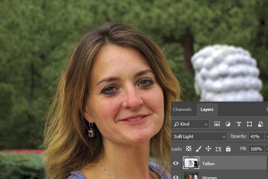
Task: Hide the Woman layer
Action: click(x=176, y=177)
